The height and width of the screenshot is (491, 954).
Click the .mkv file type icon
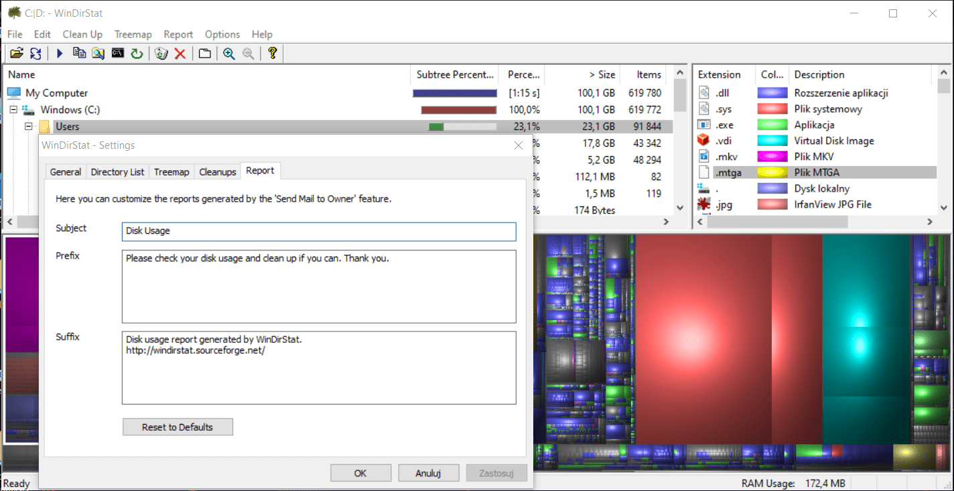703,157
